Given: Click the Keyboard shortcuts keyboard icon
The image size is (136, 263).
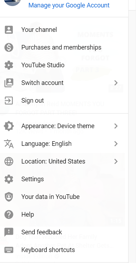Looking at the screenshot, I should click(x=9, y=250).
